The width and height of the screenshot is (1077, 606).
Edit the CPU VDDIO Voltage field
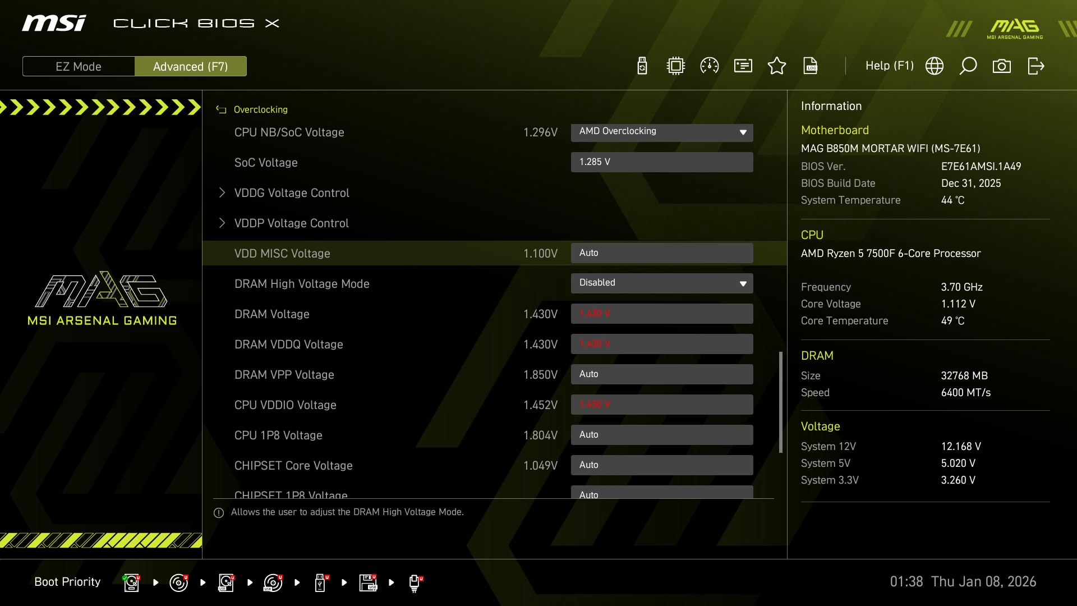click(x=662, y=405)
